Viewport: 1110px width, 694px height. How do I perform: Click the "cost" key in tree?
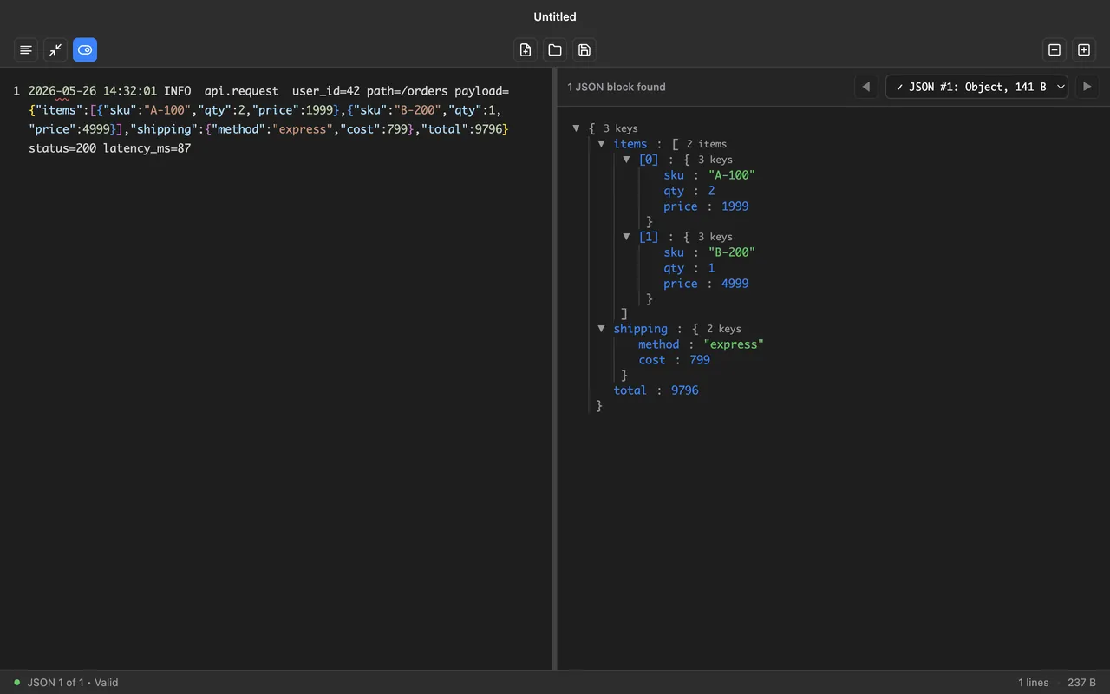pyautogui.click(x=652, y=360)
